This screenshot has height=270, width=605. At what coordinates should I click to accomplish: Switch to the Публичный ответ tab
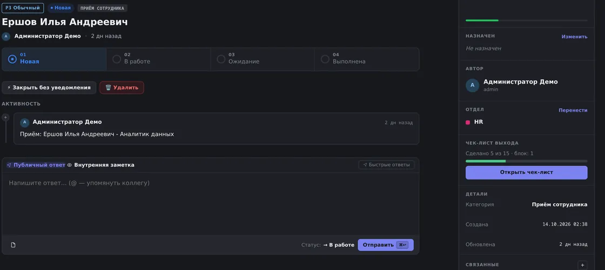click(x=36, y=165)
